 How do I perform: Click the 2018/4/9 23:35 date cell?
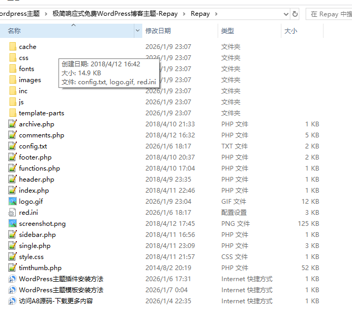point(168,180)
